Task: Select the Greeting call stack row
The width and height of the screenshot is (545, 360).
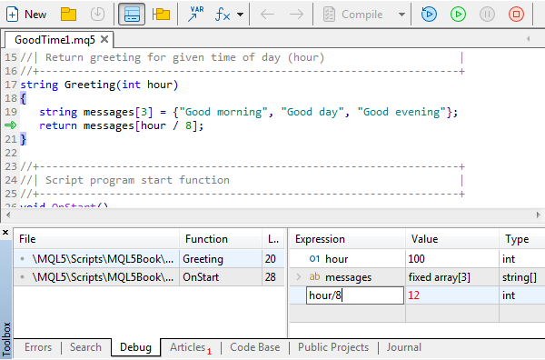Action: (x=149, y=259)
